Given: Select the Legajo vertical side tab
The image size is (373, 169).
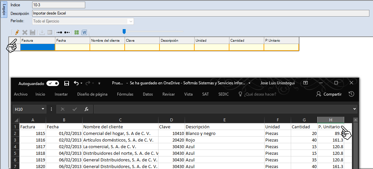Looking at the screenshot, I should 4,10.
